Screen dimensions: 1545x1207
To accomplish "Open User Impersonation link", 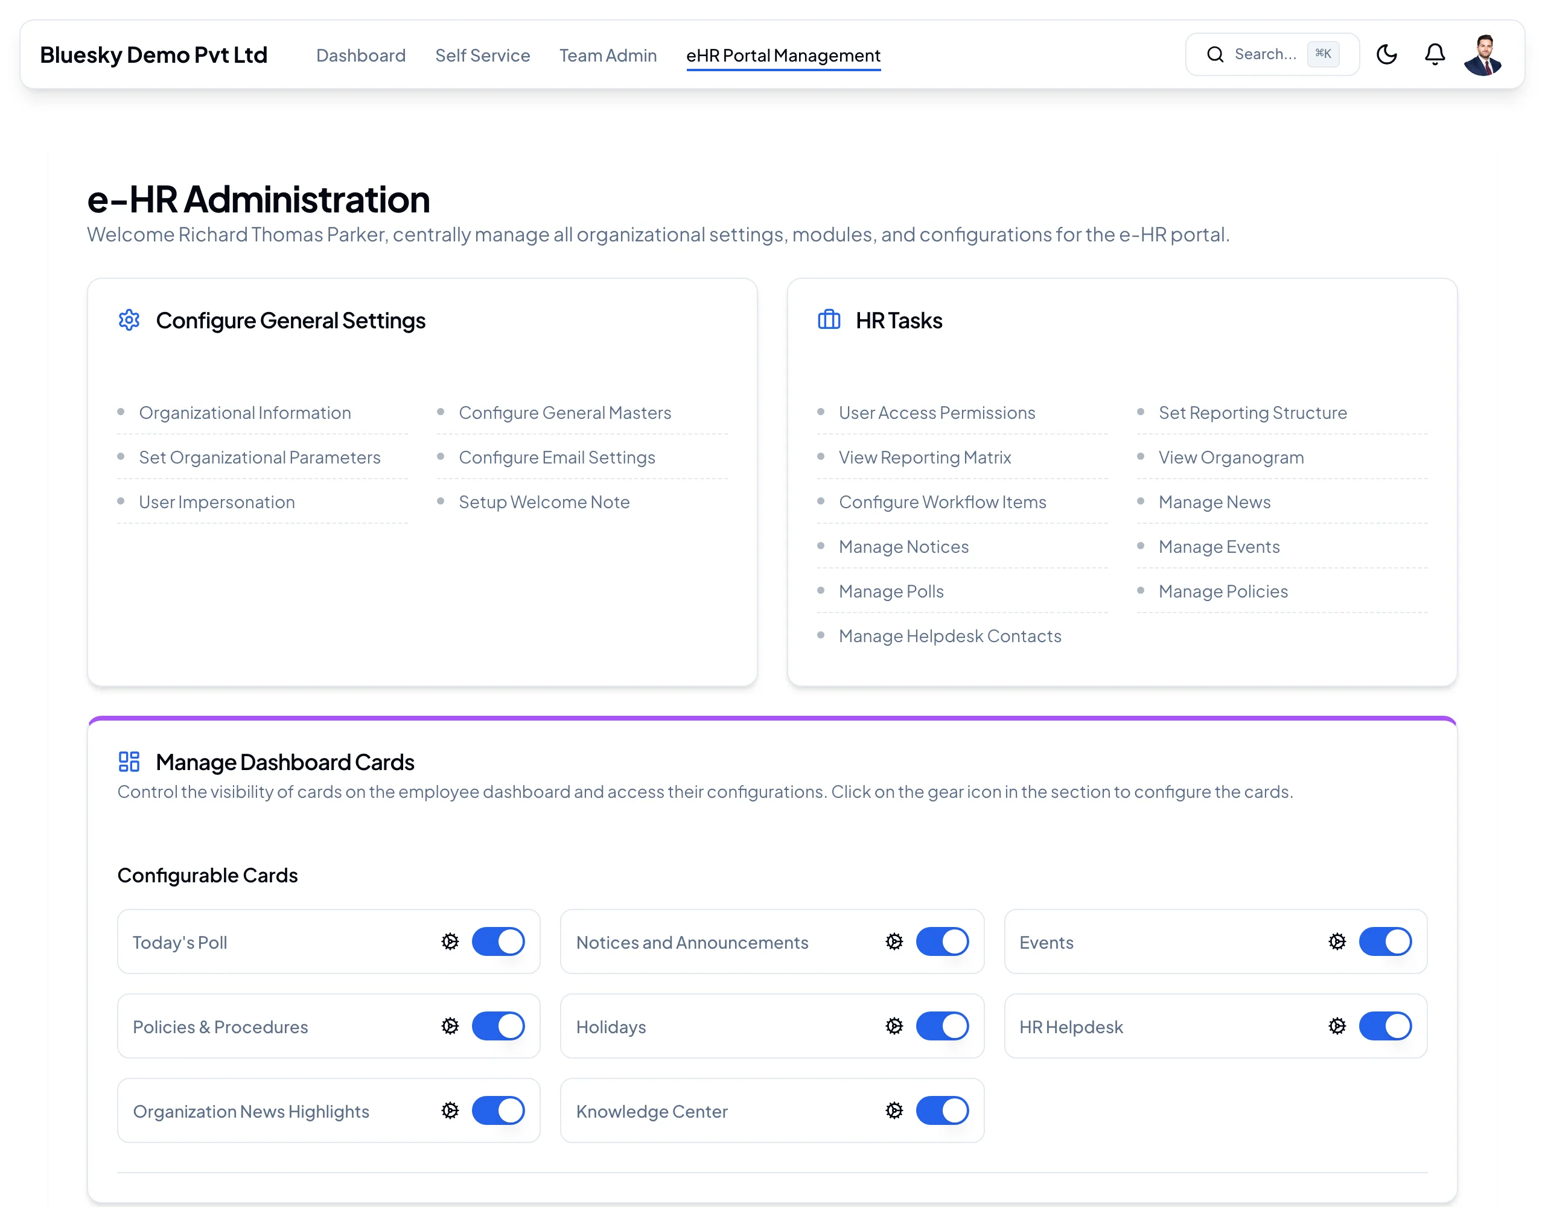I will pos(217,502).
